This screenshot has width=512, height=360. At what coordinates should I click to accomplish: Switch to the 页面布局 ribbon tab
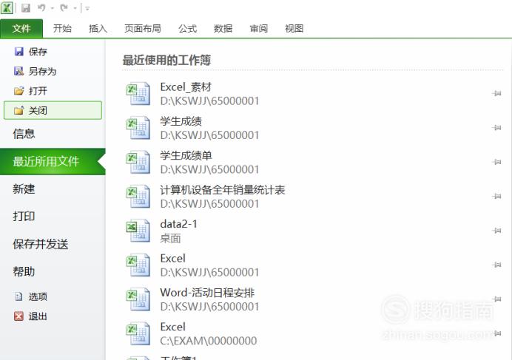[x=143, y=28]
